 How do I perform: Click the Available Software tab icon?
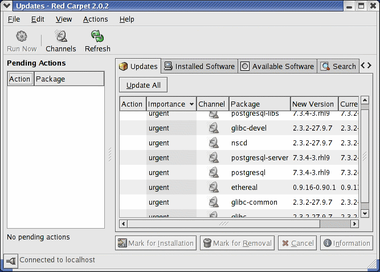pyautogui.click(x=245, y=66)
